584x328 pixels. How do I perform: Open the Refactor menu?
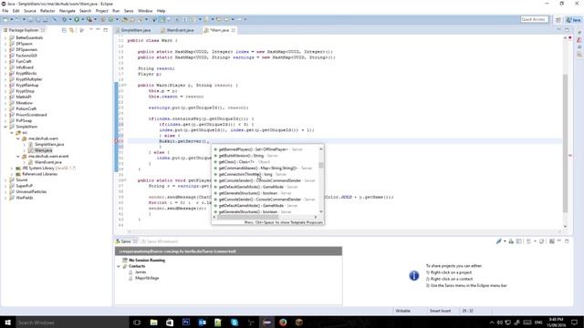[x=47, y=11]
